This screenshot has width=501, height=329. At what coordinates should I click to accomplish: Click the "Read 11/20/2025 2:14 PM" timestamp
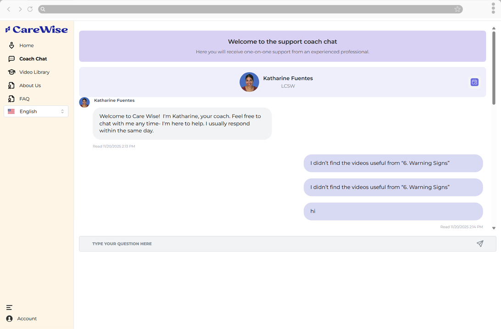pos(462,227)
